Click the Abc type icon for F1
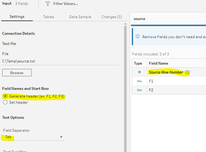206x152 pixels. click(139, 81)
